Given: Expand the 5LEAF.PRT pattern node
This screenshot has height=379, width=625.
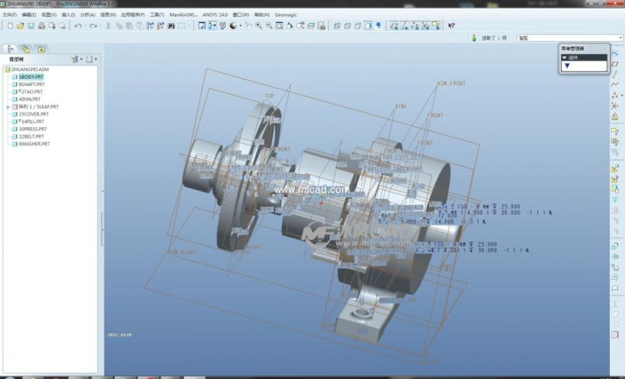Looking at the screenshot, I should [x=8, y=107].
